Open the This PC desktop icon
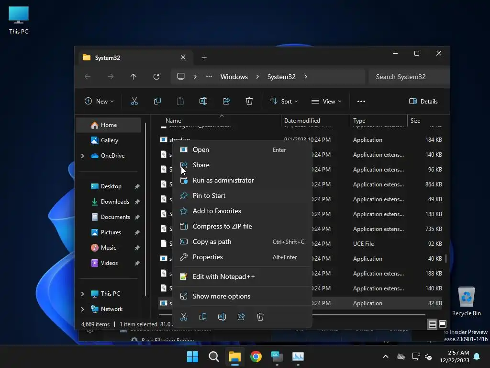Screen dimensions: 490x368 click(x=19, y=20)
